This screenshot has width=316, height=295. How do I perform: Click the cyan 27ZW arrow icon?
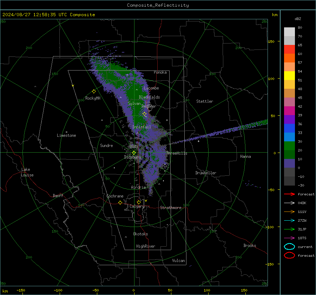coord(289,221)
